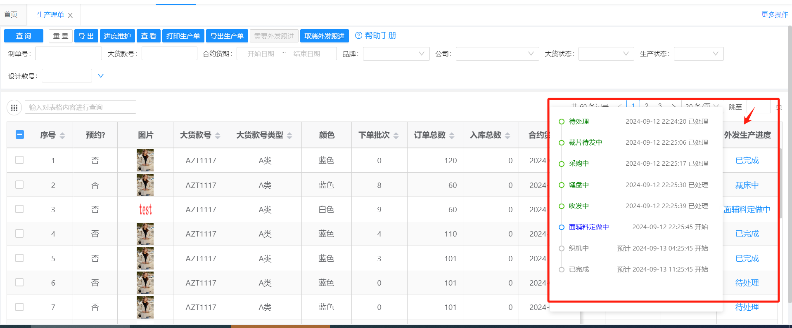Click the 打印生产单 button
This screenshot has width=792, height=328.
183,36
